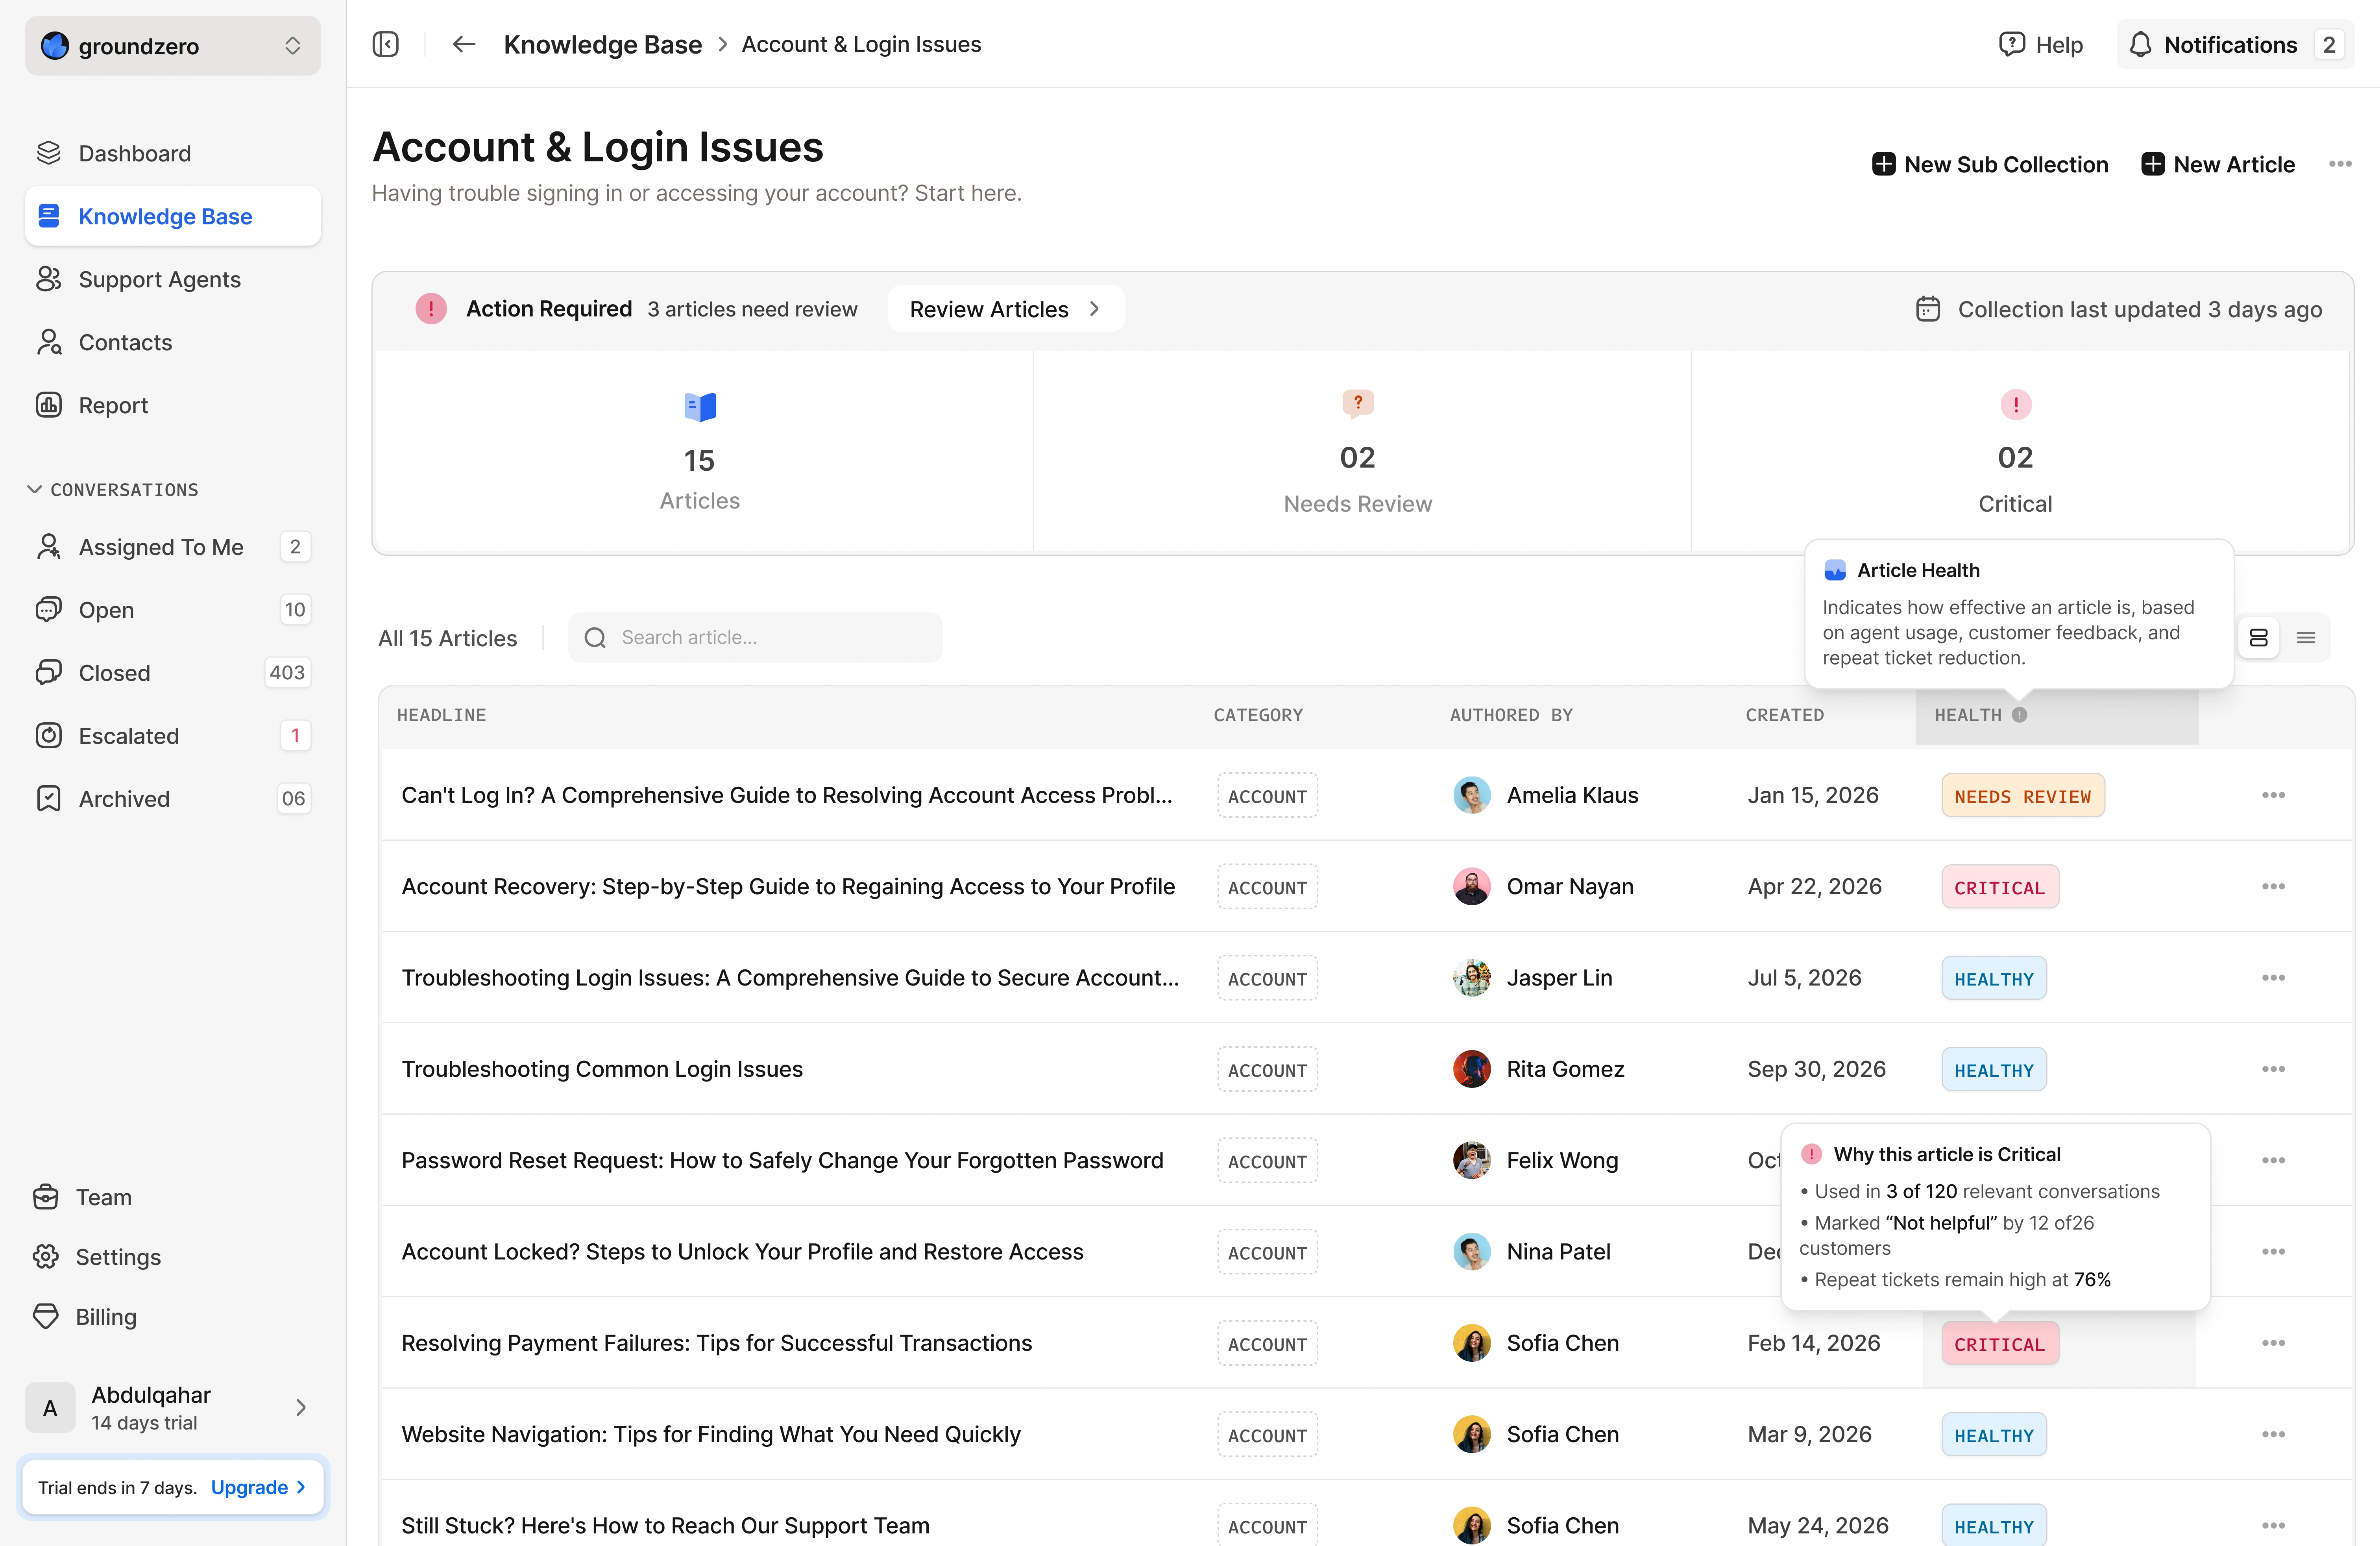Open the page more-options ellipsis icon
The height and width of the screenshot is (1546, 2380).
[2339, 164]
